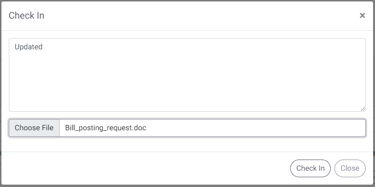375x187 pixels.
Task: Select the file upload field
Action: (187, 128)
